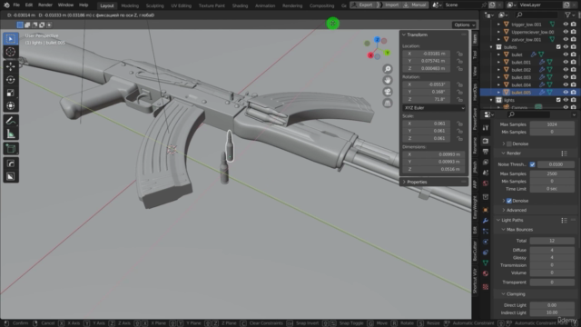Click the Import button
Screen dimensions: 581x327
[389, 5]
